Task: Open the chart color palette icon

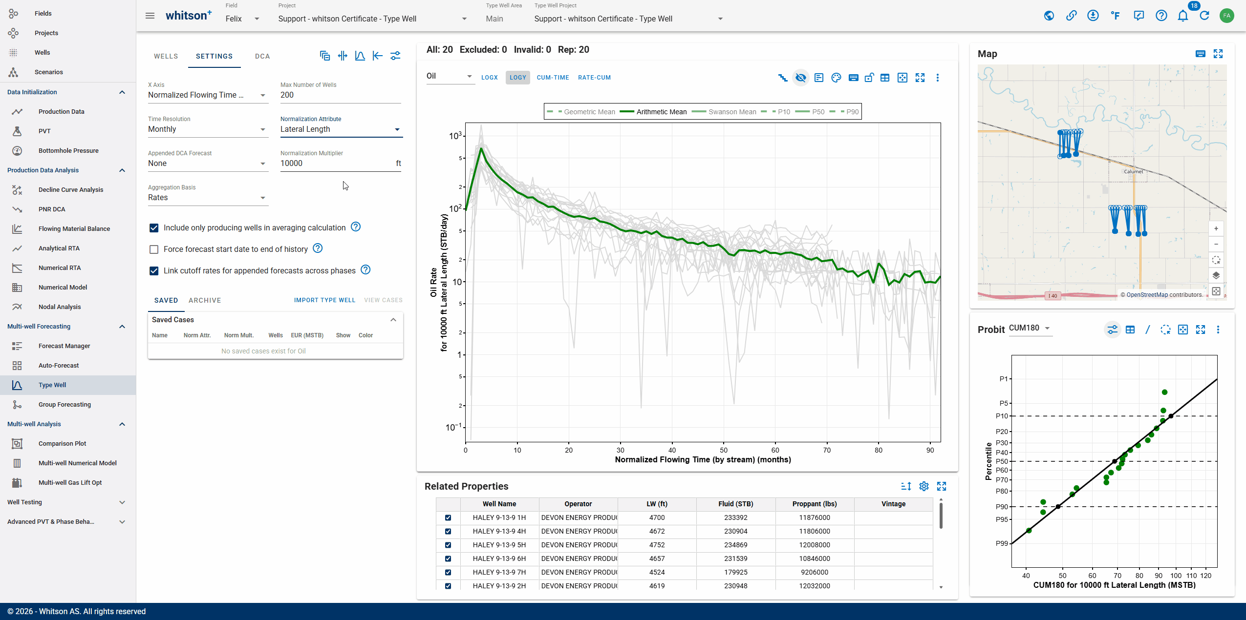Action: (x=836, y=78)
